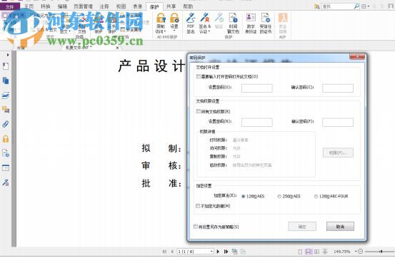Image resolution: width=395 pixels, height=258 pixels.
Task: Click the 查找 search box
Action: [x=338, y=6]
